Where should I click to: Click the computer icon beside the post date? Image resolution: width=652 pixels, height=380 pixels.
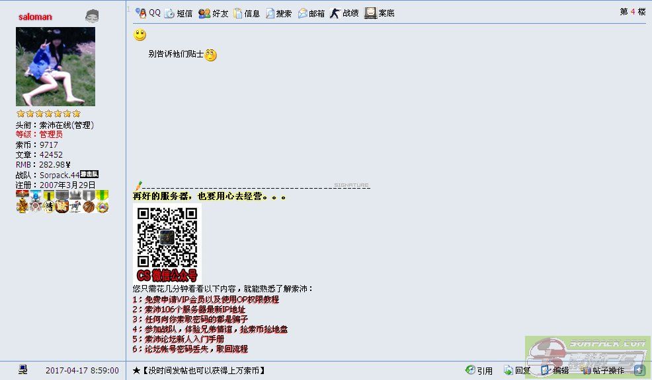point(23,369)
